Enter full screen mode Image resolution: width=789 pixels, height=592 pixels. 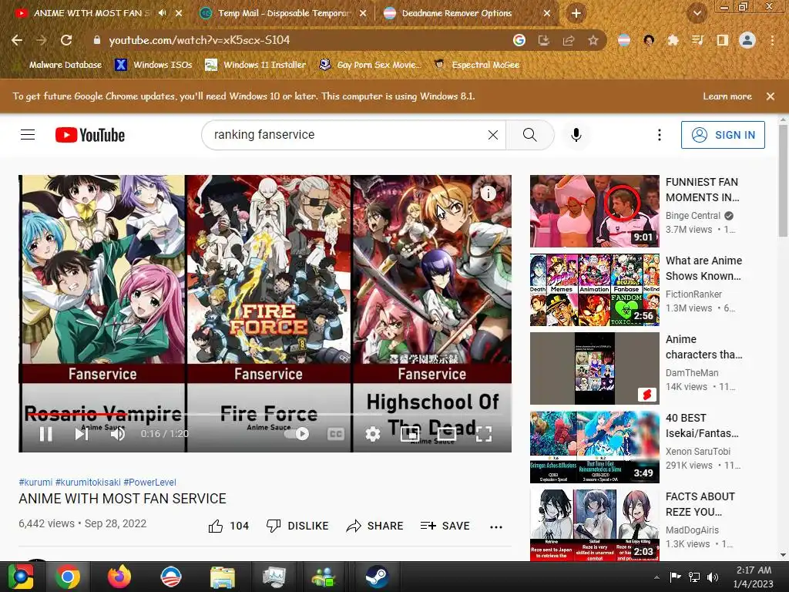tap(484, 433)
